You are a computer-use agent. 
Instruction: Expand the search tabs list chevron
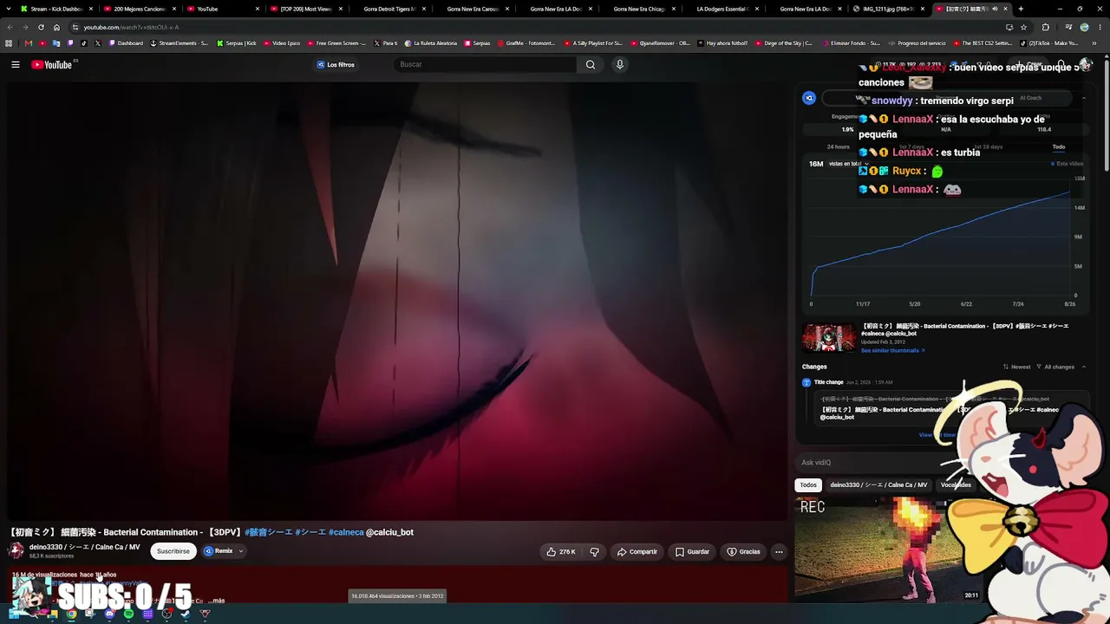tap(8, 9)
